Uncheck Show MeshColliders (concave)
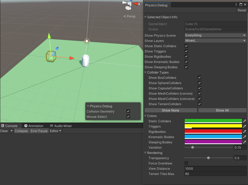Screen dimensions: 248x185 click(199, 99)
